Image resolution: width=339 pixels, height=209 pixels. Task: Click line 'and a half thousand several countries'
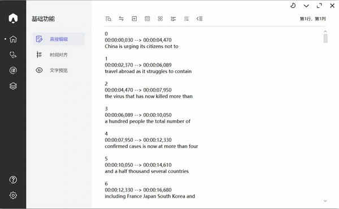[x=147, y=171]
